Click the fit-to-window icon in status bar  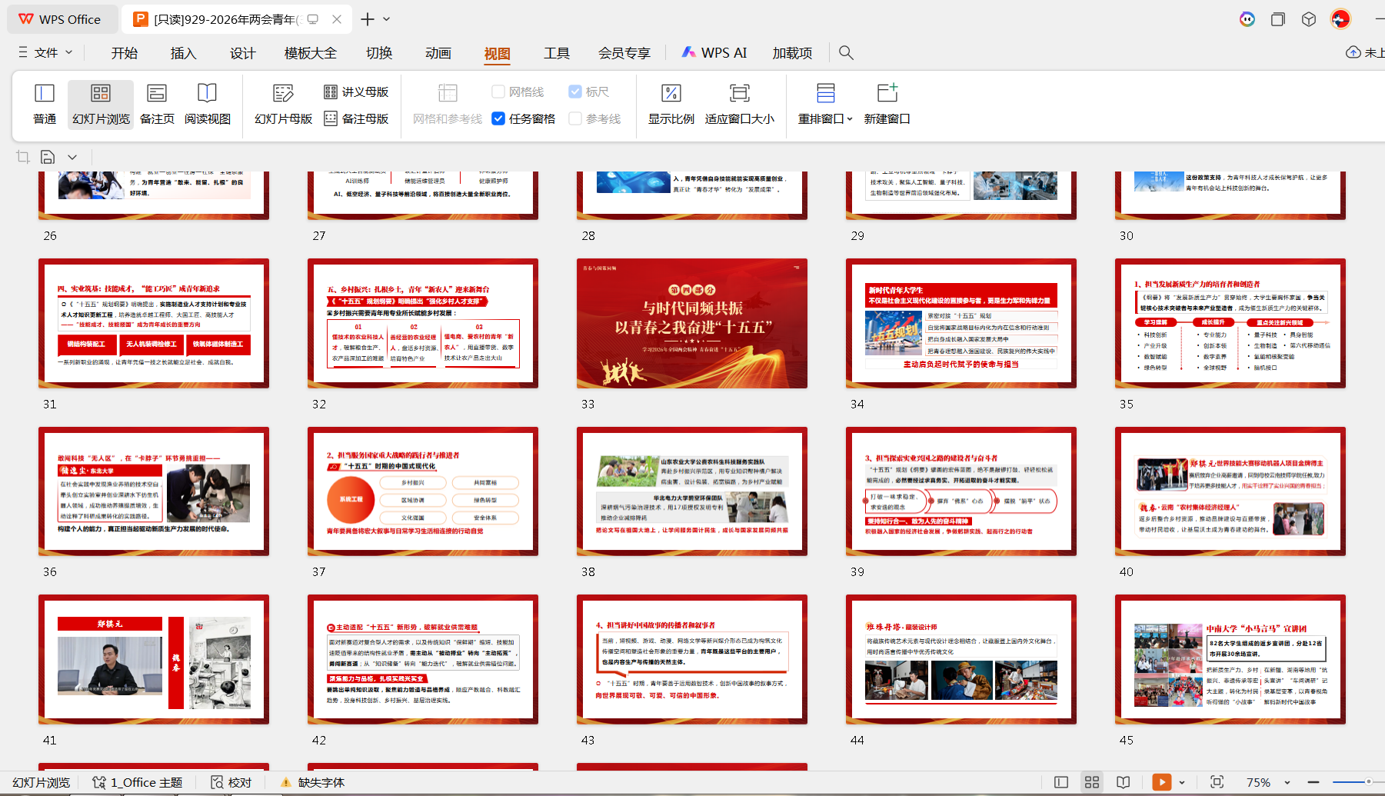1217,782
